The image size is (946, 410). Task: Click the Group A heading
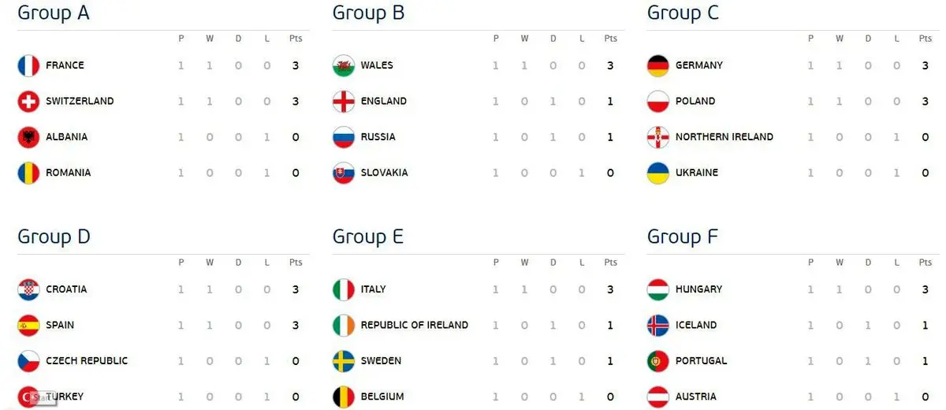54,13
